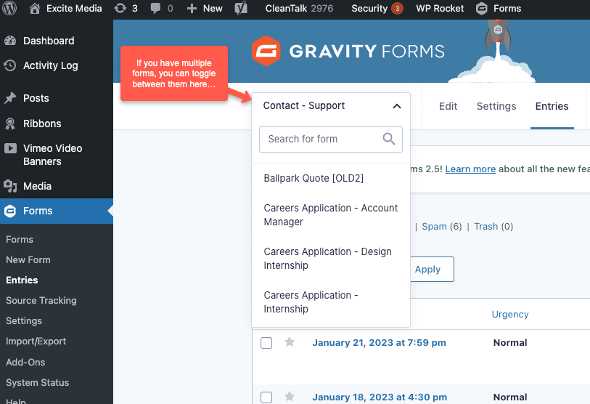Viewport: 590px width, 404px height.
Task: Click the plus icon beside New
Action: tap(192, 8)
